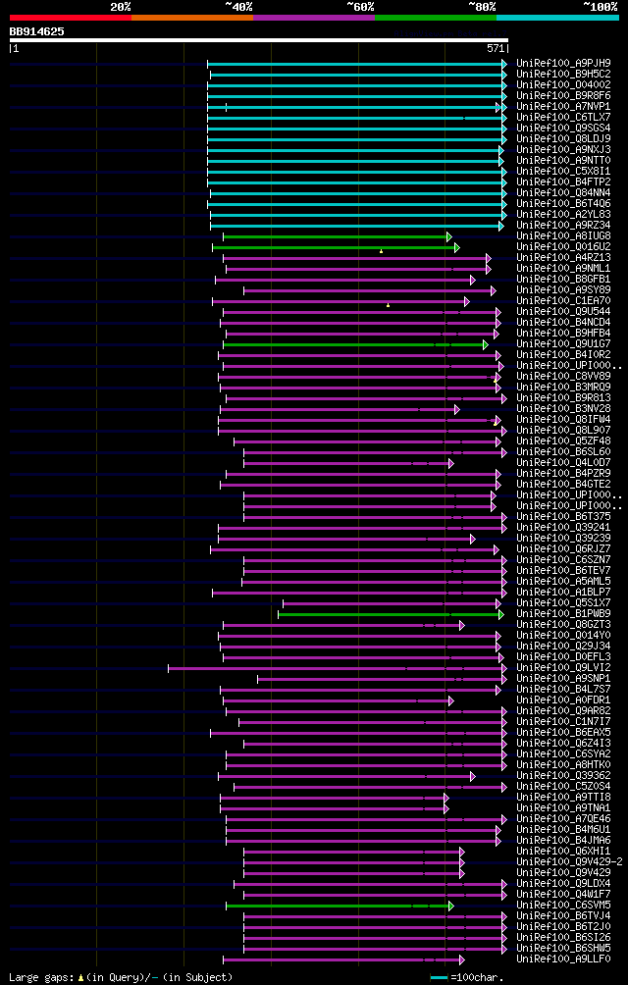Click the green ~80% legend segment

click(436, 18)
